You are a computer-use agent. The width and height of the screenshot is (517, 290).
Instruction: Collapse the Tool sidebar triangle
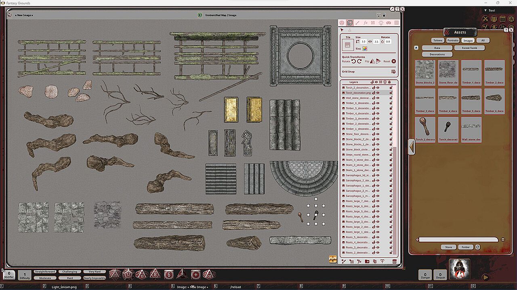coord(485,10)
